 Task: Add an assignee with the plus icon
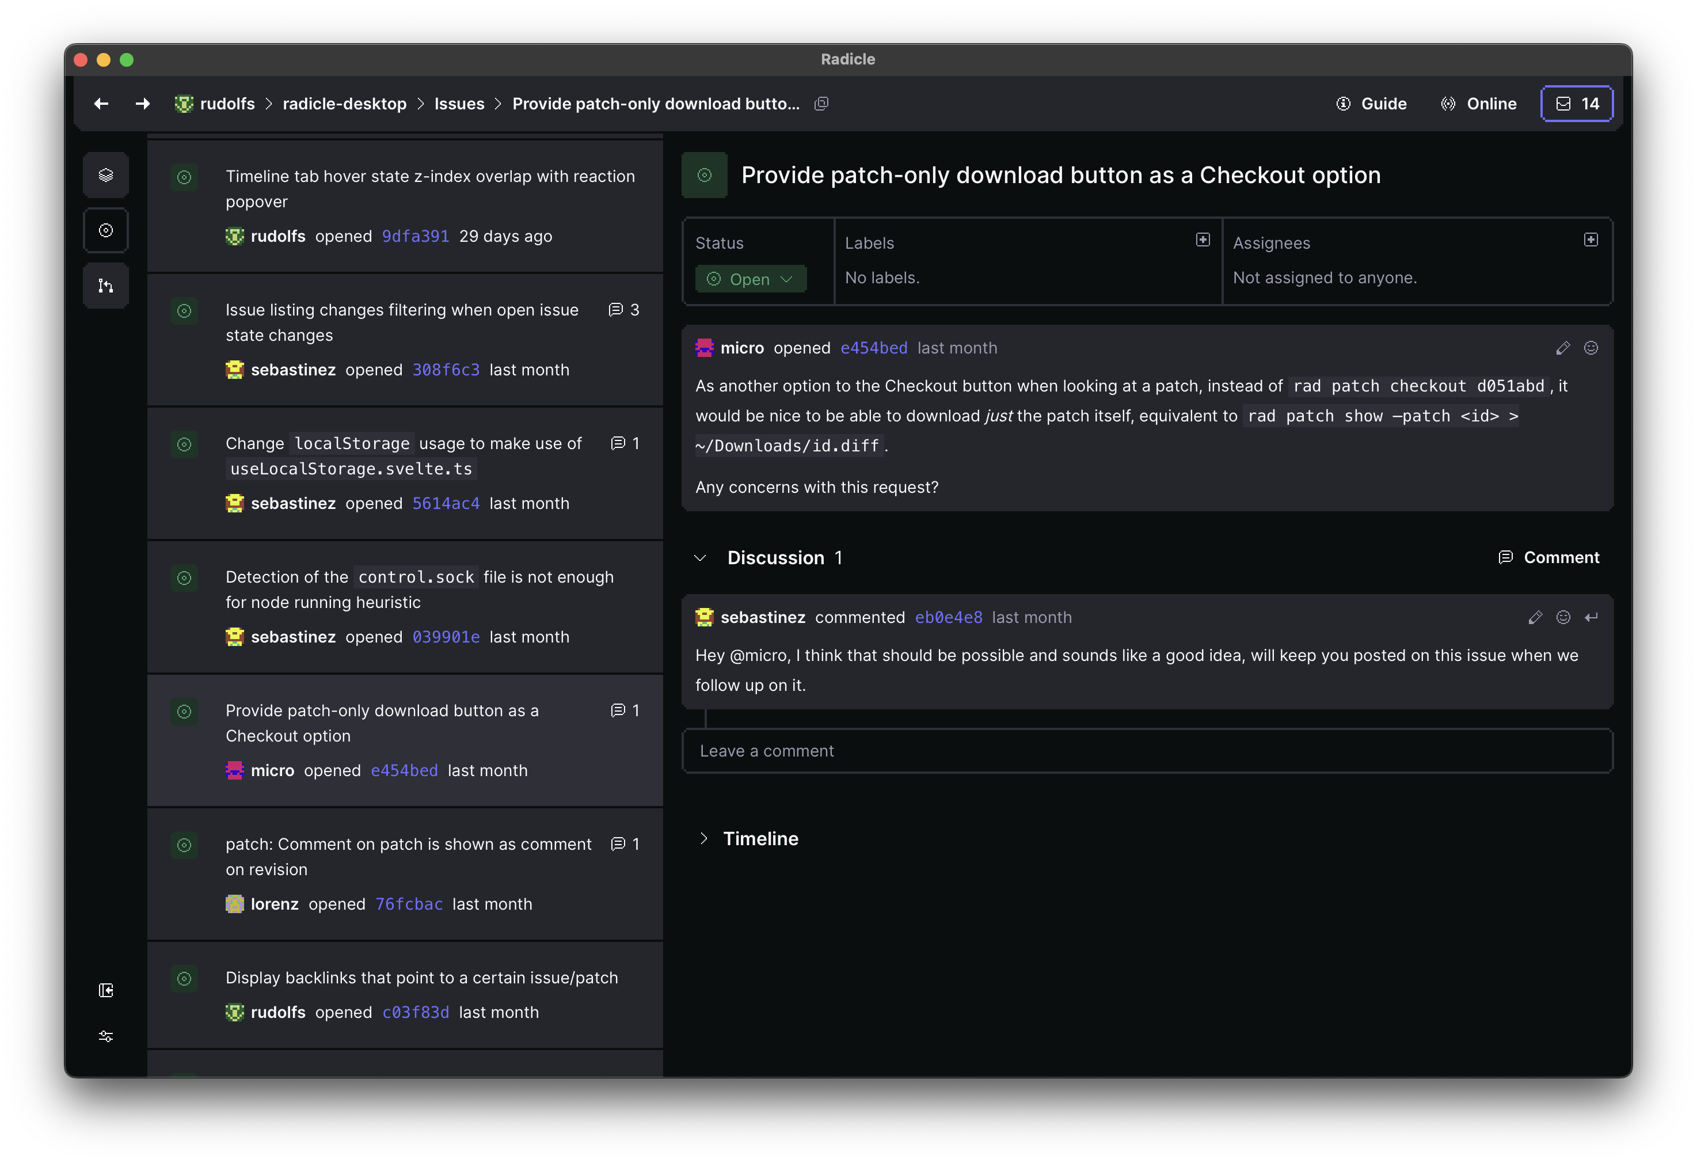pyautogui.click(x=1591, y=240)
